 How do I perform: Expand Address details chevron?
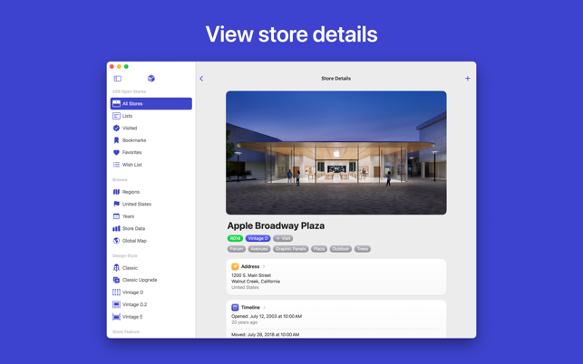click(x=264, y=266)
